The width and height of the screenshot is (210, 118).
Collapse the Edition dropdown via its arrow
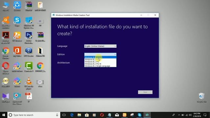coord(115,54)
